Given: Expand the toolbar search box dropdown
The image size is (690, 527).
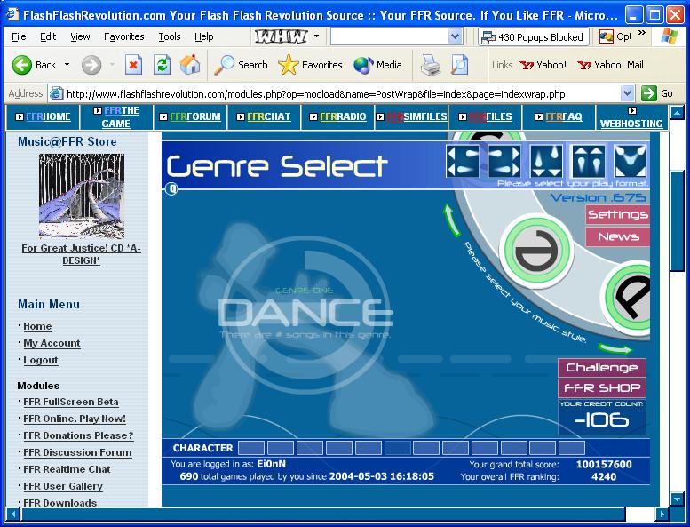Looking at the screenshot, I should tap(455, 36).
